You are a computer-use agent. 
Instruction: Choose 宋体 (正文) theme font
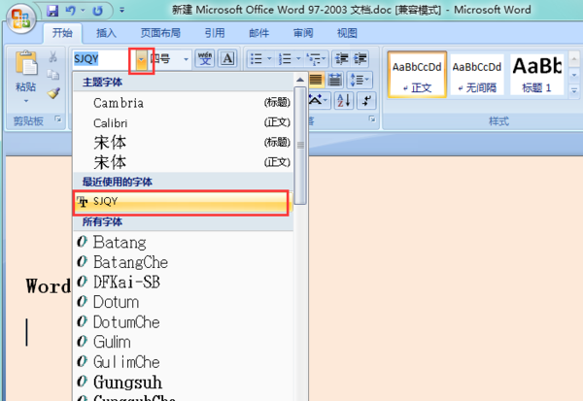click(x=183, y=162)
